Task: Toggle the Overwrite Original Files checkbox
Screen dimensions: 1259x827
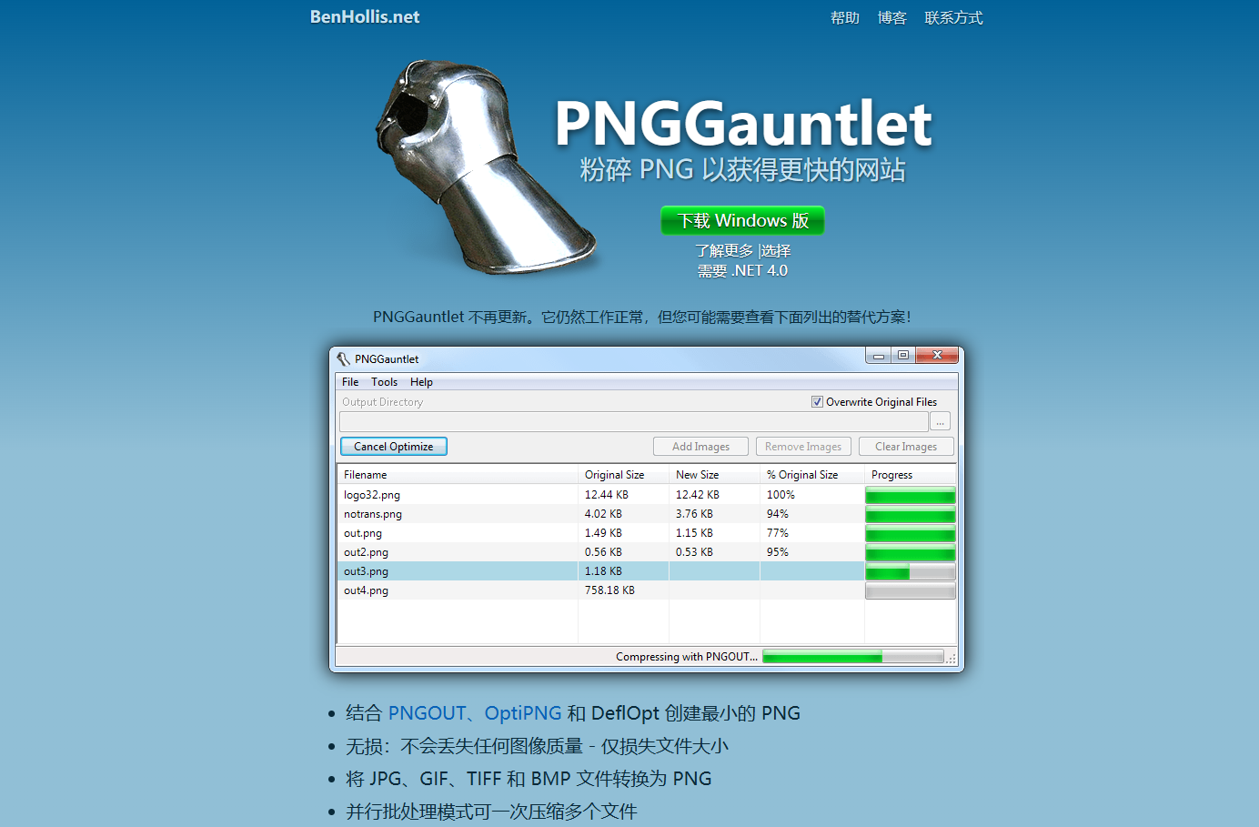Action: (x=817, y=401)
